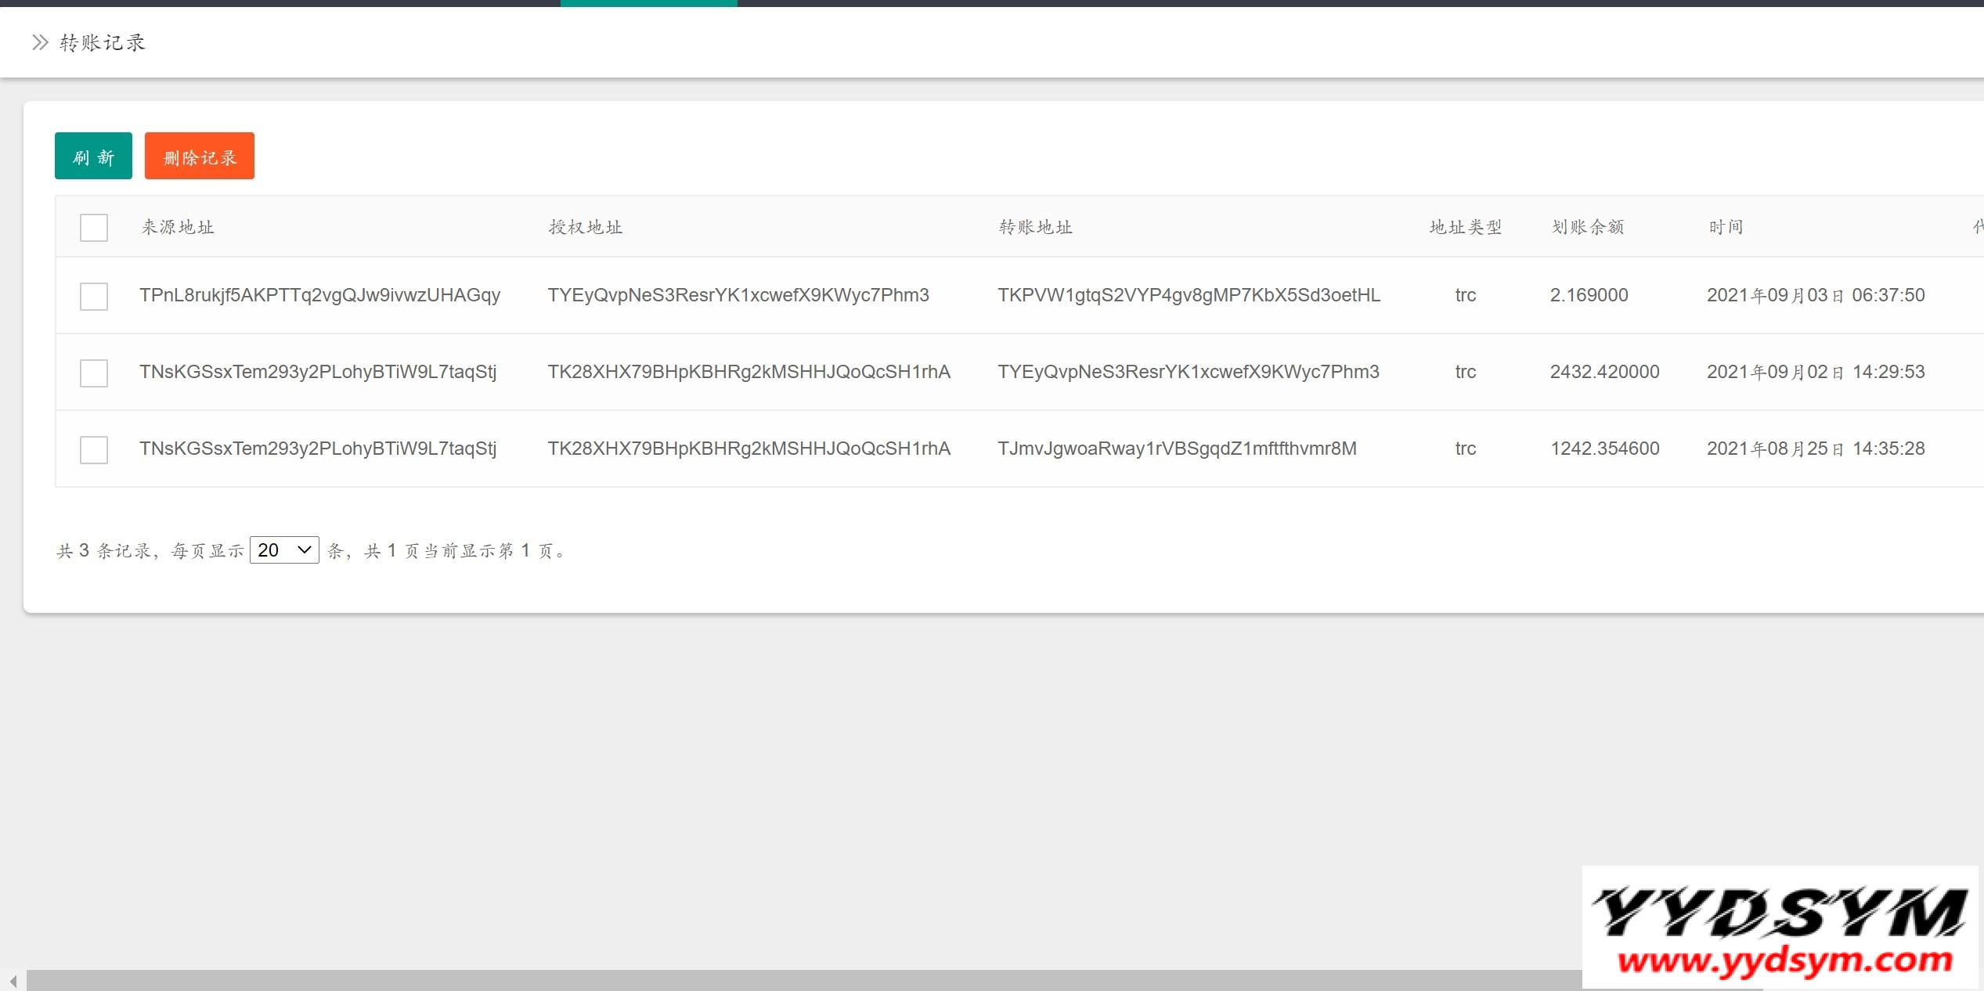Click the left arrow of horizontal scrollbar

point(13,981)
